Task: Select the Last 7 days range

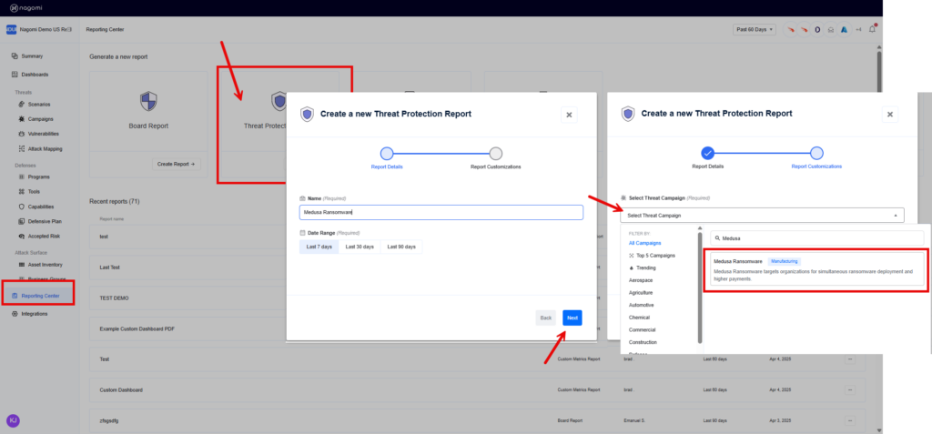Action: click(x=319, y=247)
